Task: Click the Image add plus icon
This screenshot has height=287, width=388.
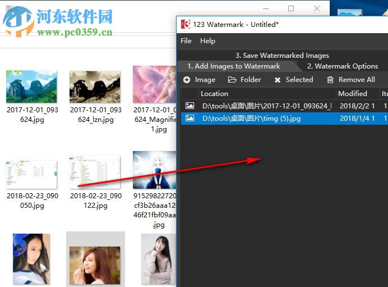Action: point(187,80)
